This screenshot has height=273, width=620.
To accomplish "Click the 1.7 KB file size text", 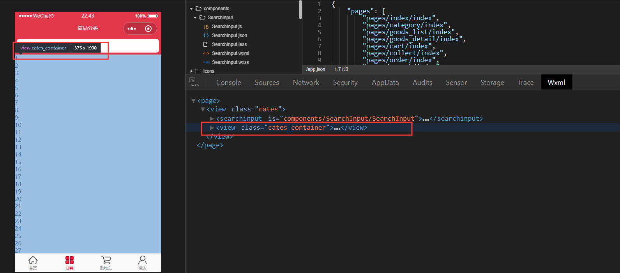I will (341, 69).
